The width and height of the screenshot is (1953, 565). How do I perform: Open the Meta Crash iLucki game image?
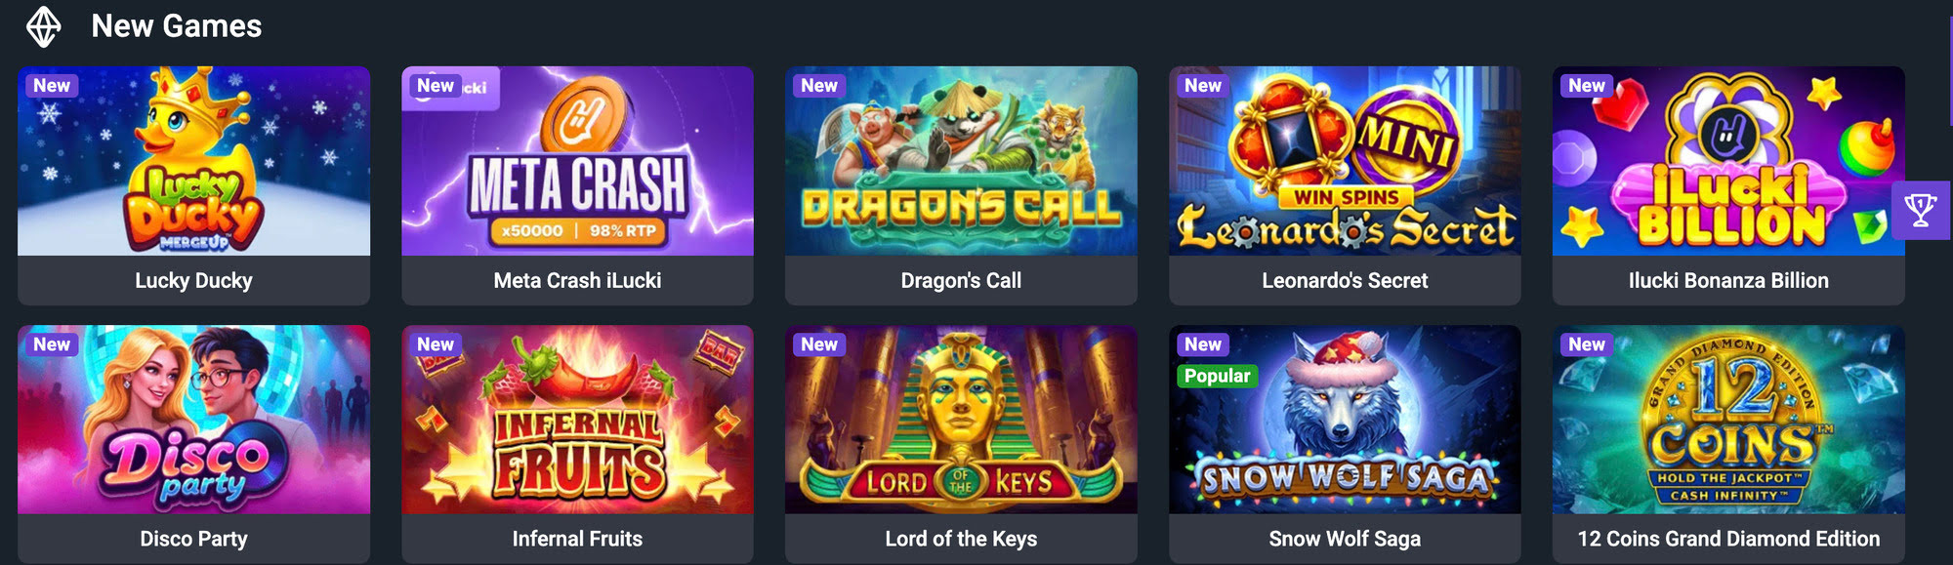click(x=577, y=161)
